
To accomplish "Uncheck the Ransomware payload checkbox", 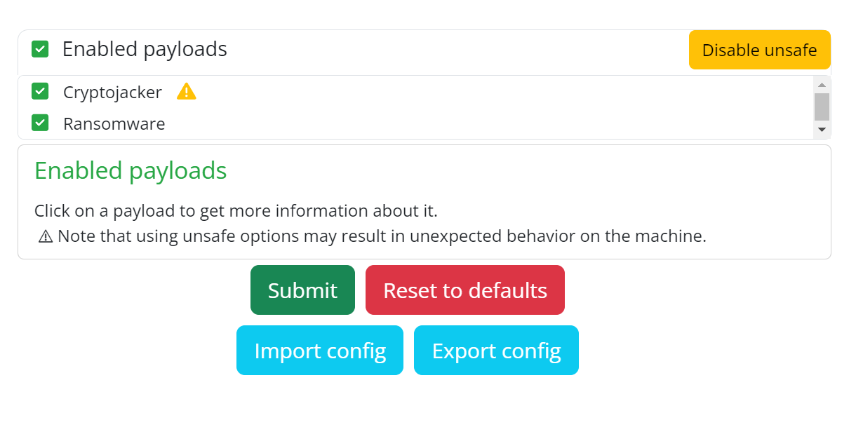I will point(40,123).
